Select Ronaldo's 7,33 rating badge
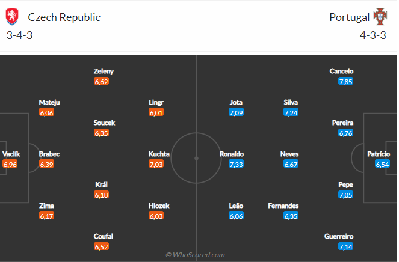The image size is (399, 262). tap(236, 164)
